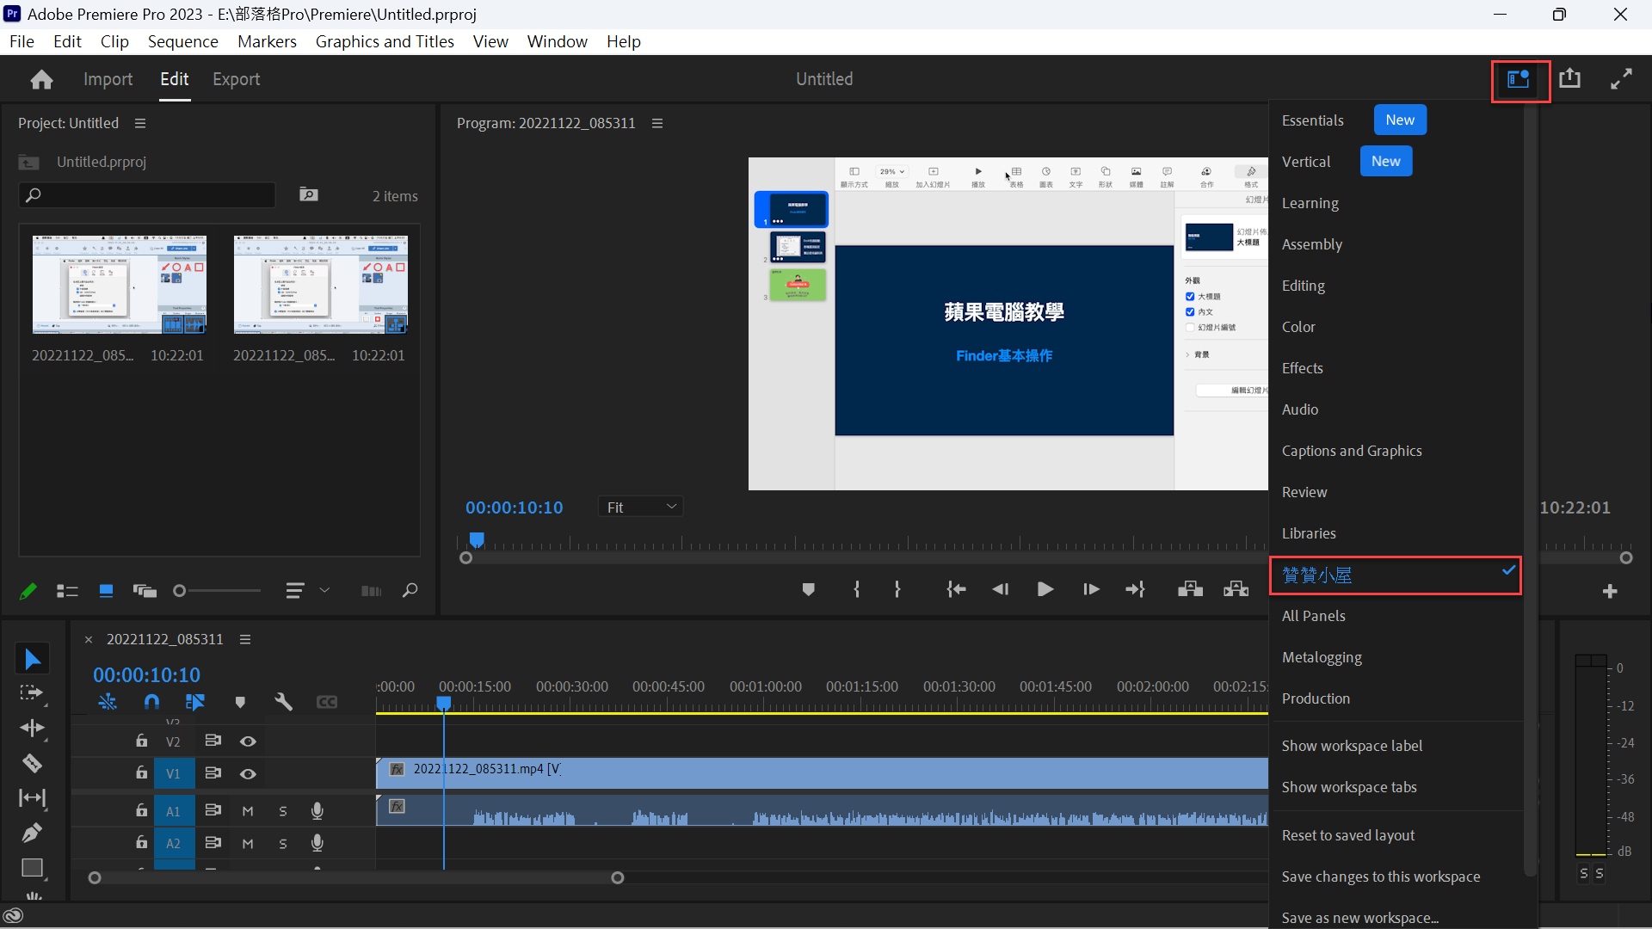Click the Find icon in Project panel

[x=410, y=590]
